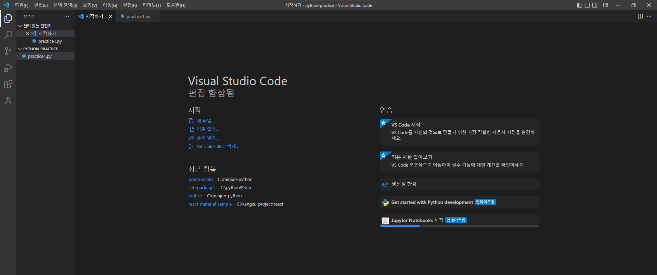Split the editor to the right
657x275 pixels.
[640, 16]
